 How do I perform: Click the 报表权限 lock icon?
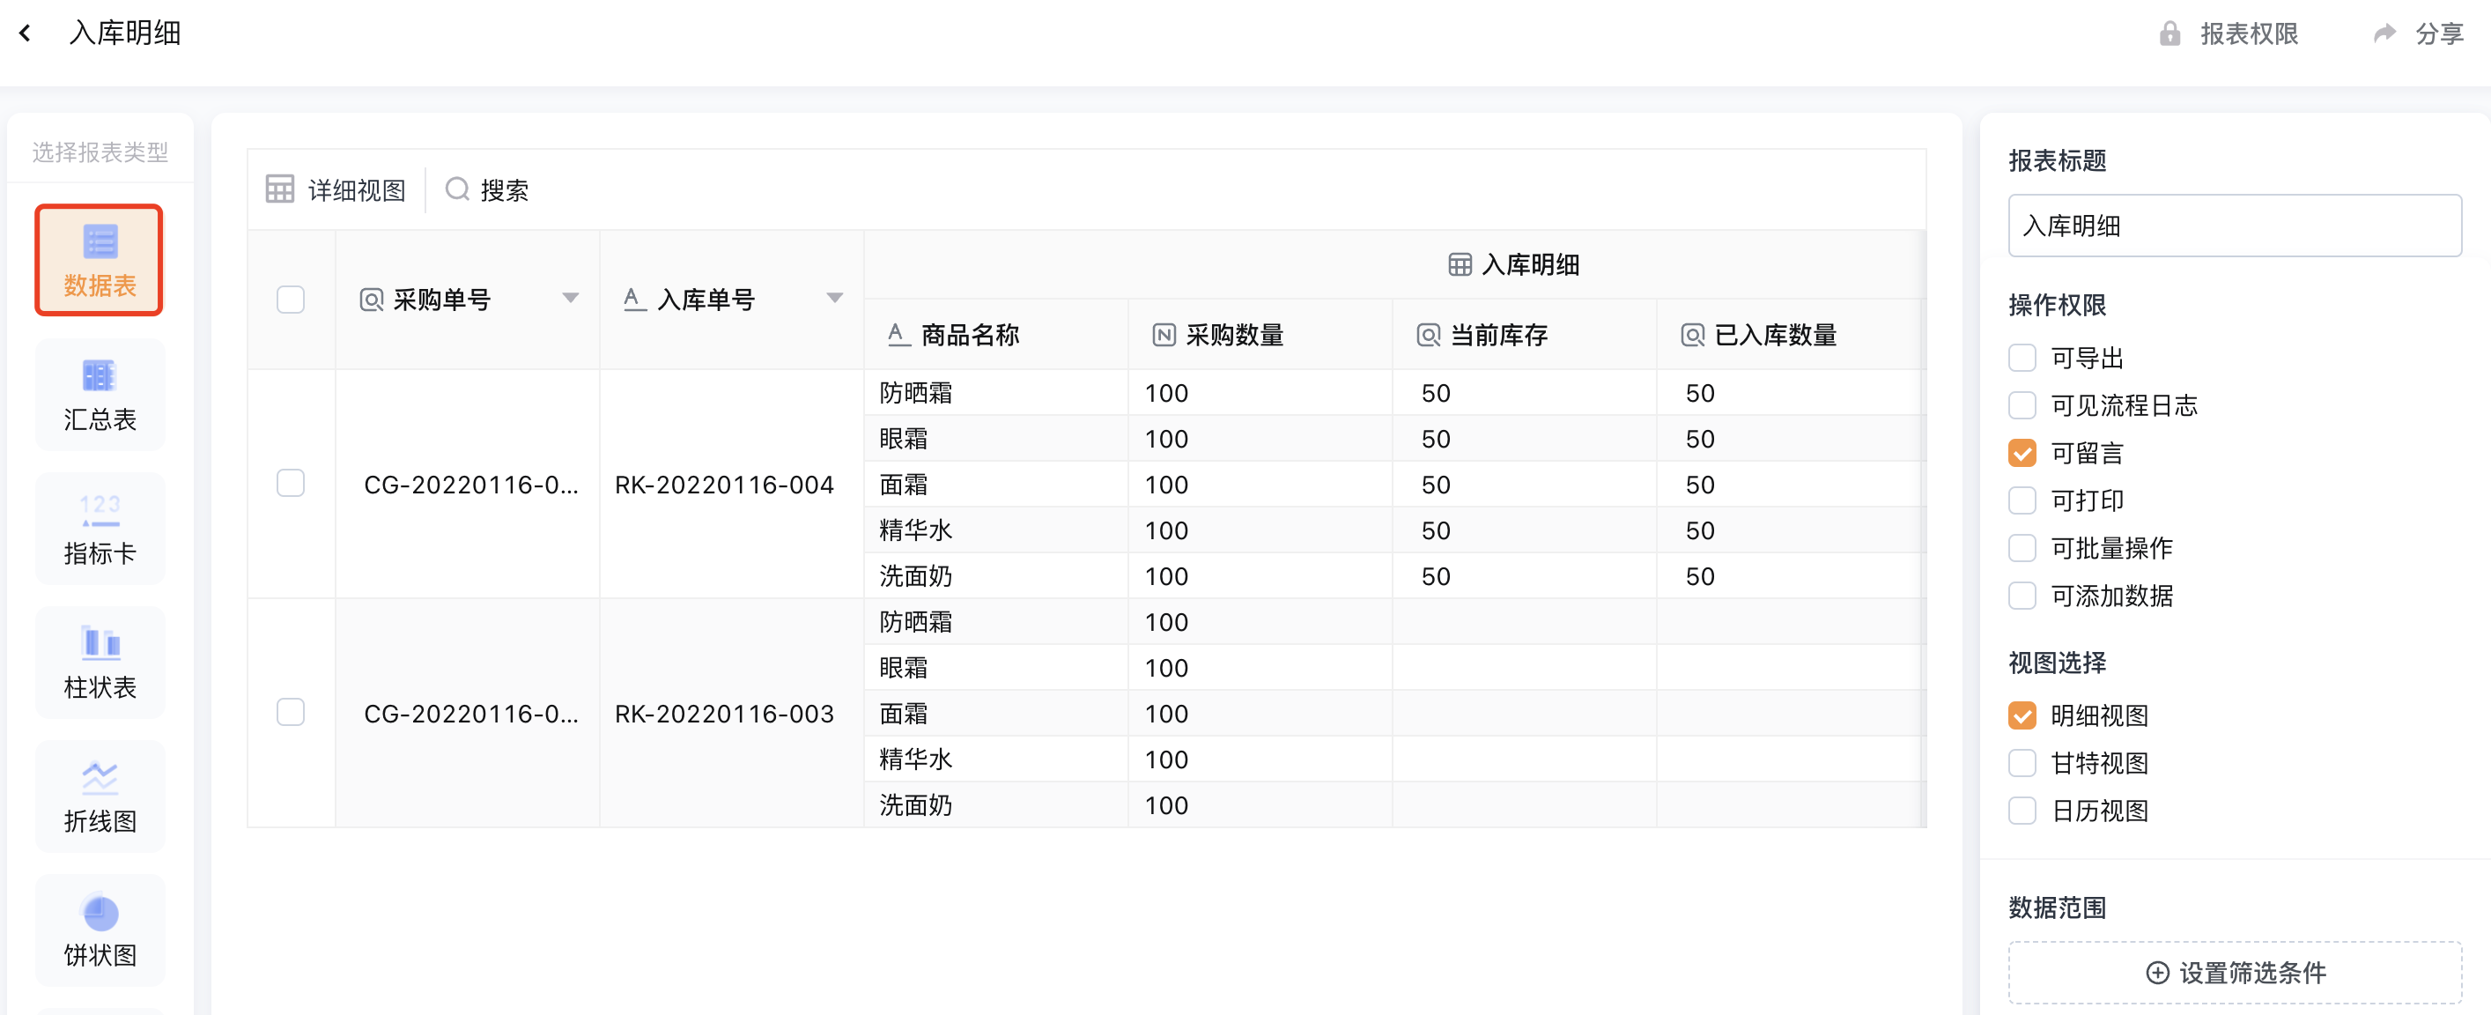[2170, 33]
